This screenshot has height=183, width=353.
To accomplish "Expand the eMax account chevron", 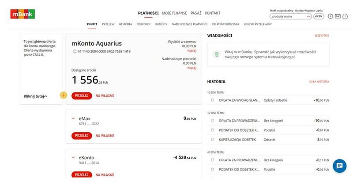I will [x=73, y=118].
